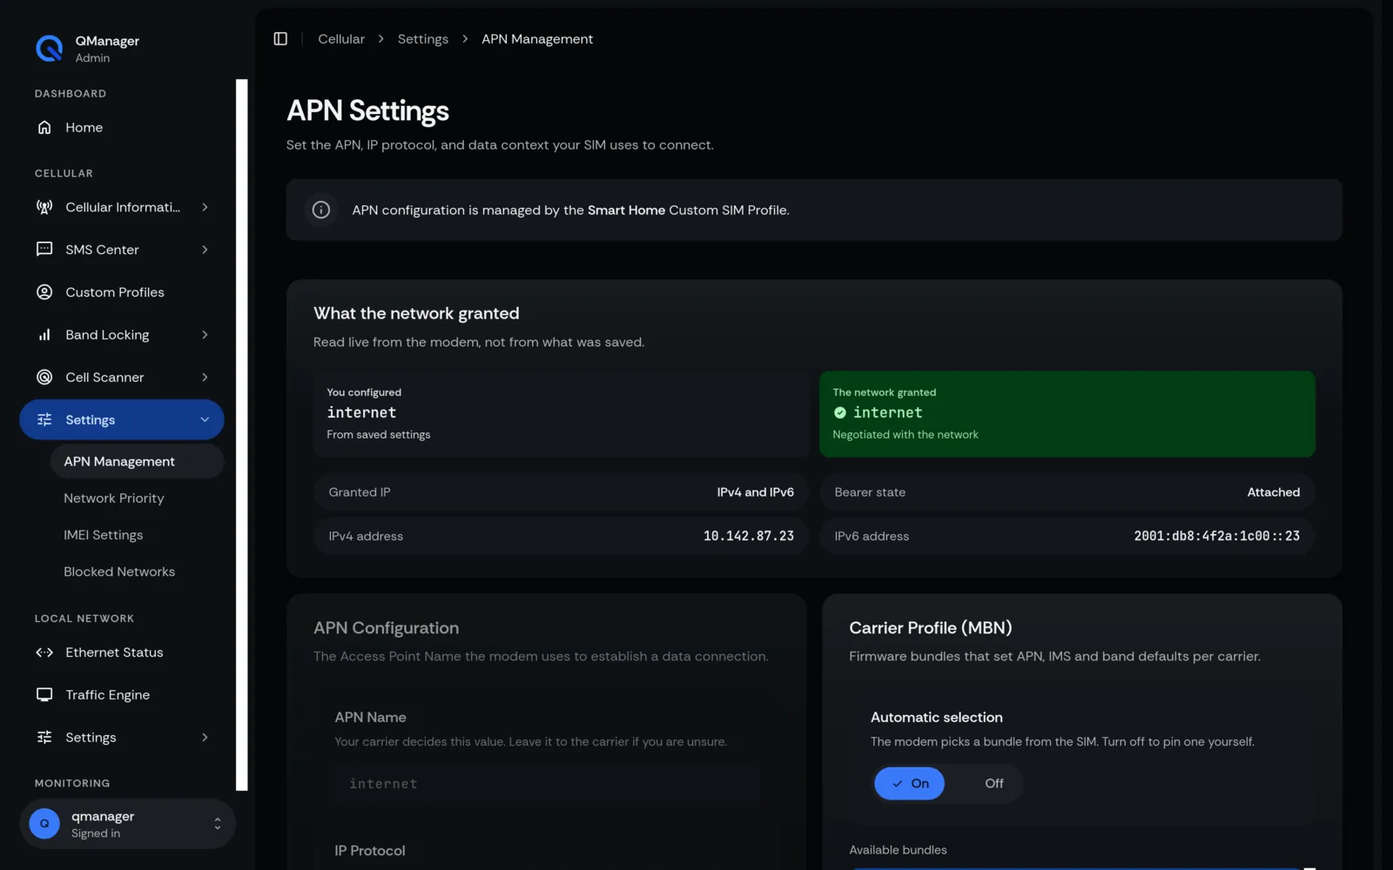Image resolution: width=1393 pixels, height=870 pixels.
Task: Click the Cellular Information antenna icon
Action: click(x=44, y=207)
